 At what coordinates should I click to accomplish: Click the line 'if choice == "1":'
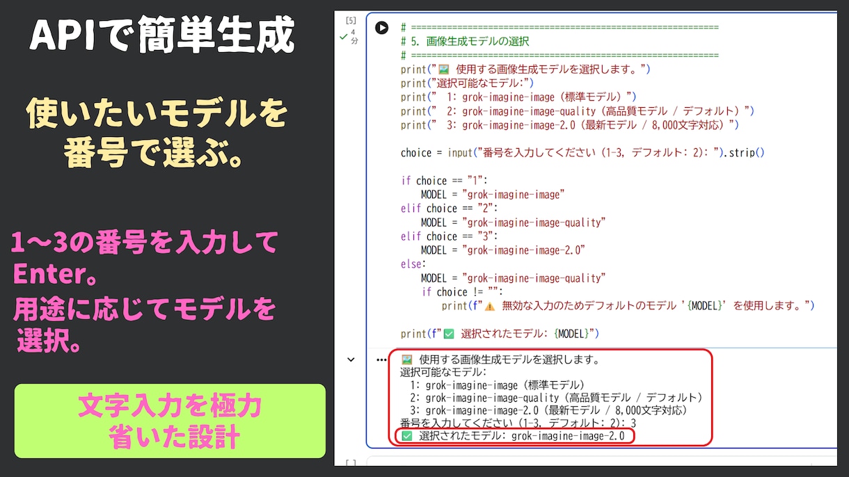pyautogui.click(x=444, y=181)
